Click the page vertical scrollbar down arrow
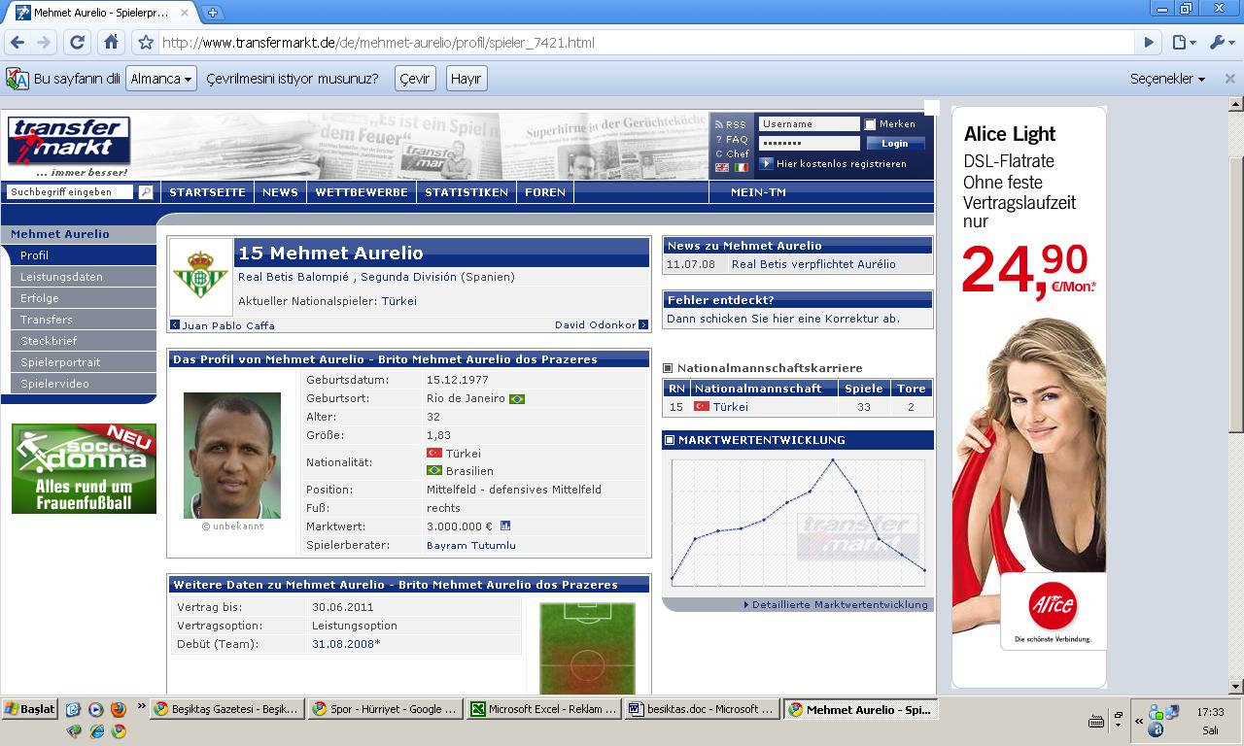The image size is (1244, 746). 1235,686
